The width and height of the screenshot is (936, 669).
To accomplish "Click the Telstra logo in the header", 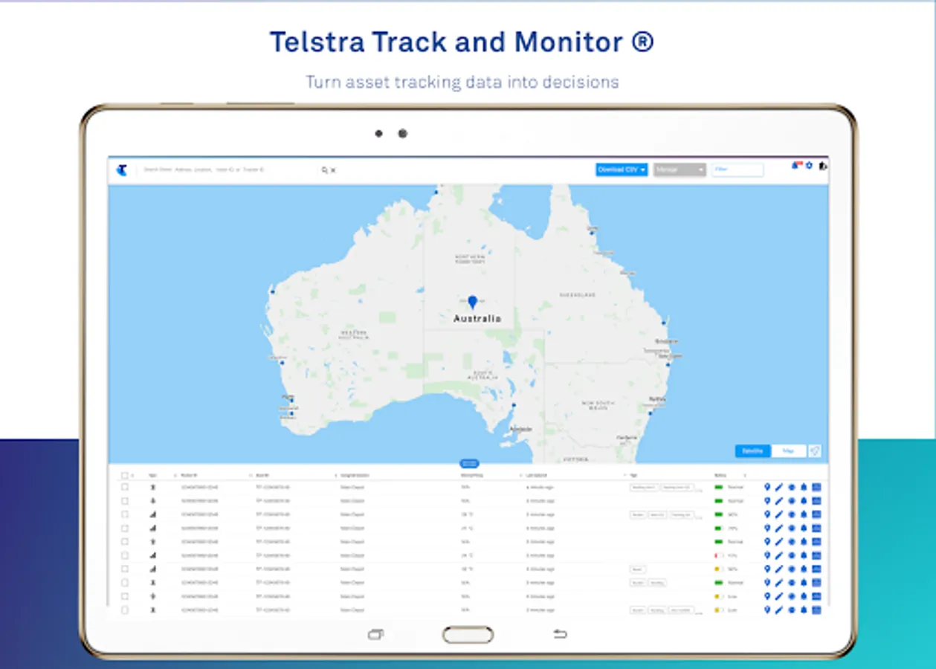I will click(x=121, y=170).
